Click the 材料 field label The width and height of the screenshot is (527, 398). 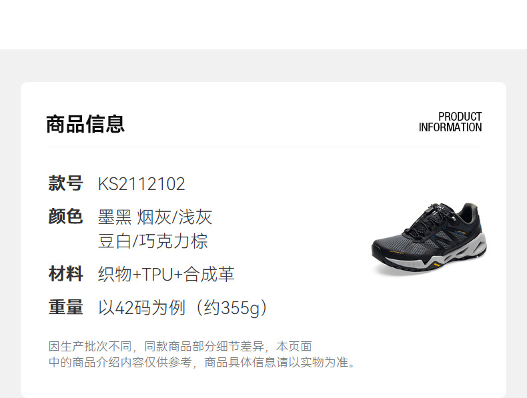click(x=65, y=274)
